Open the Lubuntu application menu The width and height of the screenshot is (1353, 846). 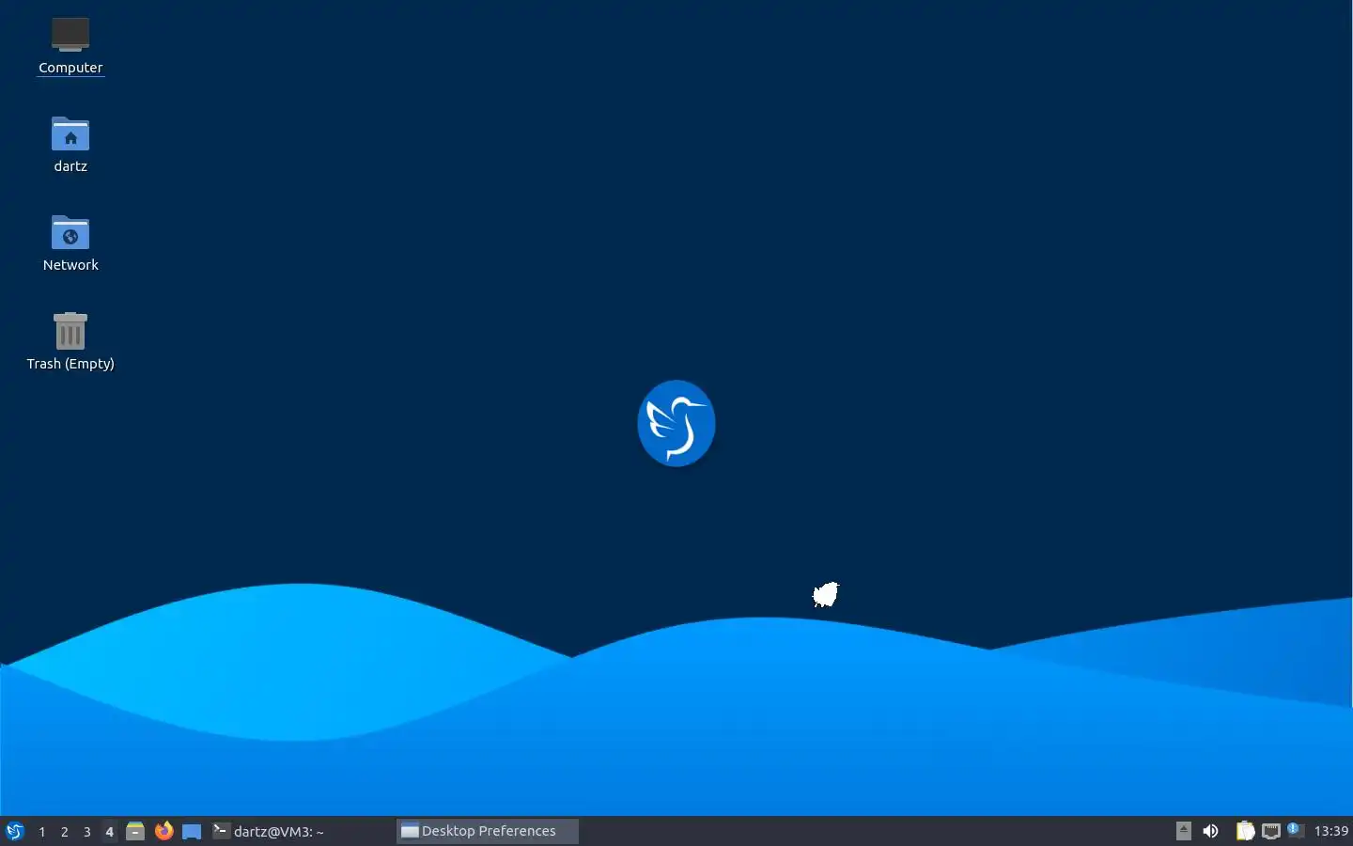pyautogui.click(x=15, y=831)
